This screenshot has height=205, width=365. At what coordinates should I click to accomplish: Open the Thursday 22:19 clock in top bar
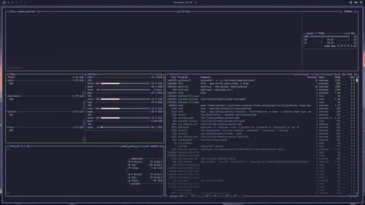click(x=182, y=2)
